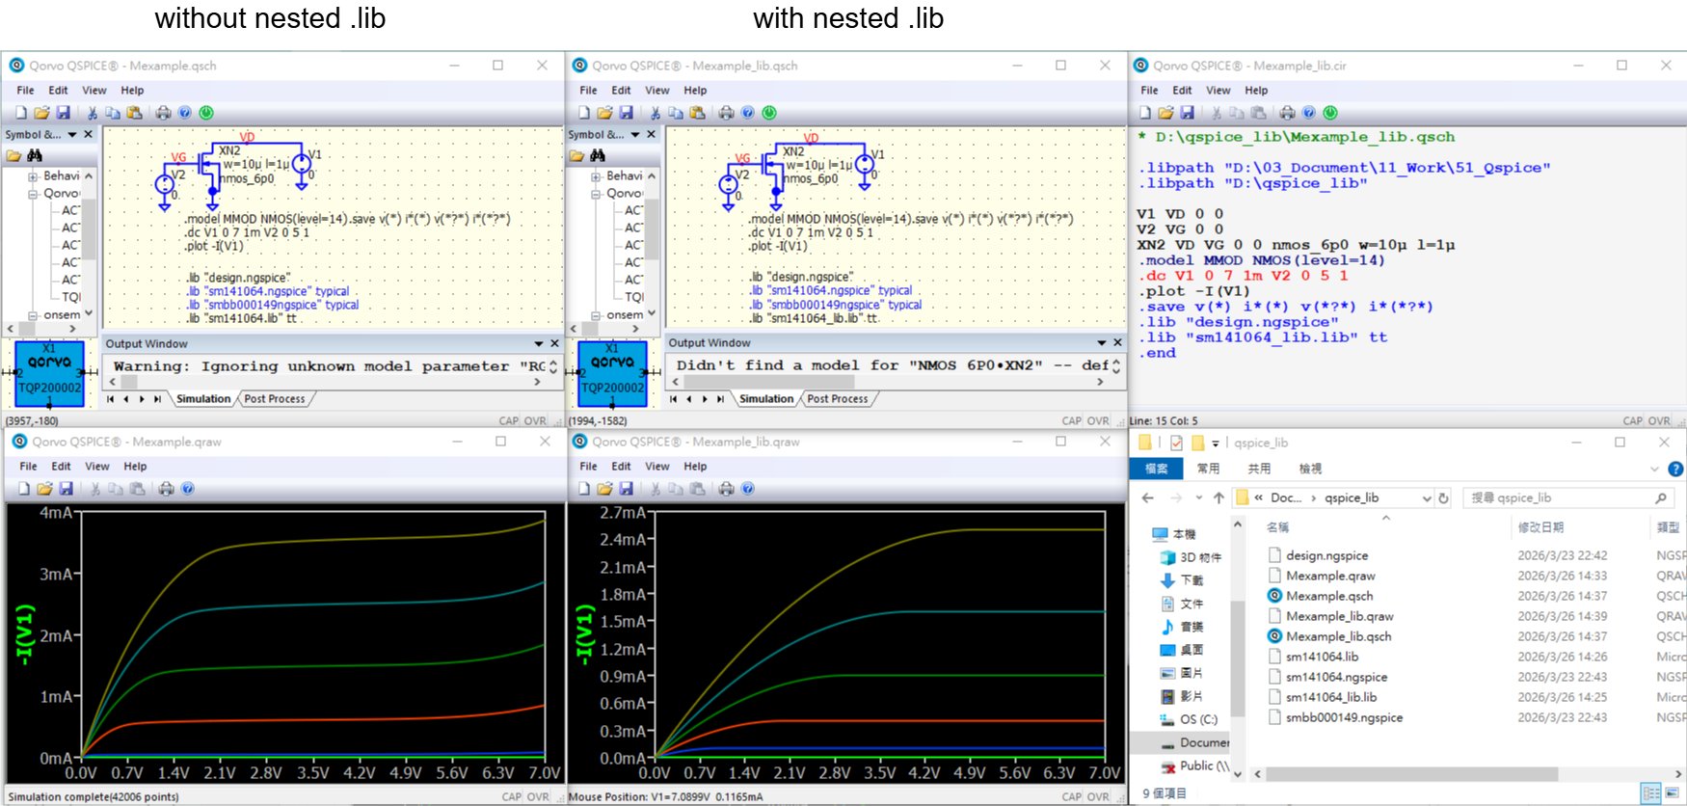This screenshot has height=806, width=1687.
Task: Switch Explorer to large icons view
Action: (1672, 793)
